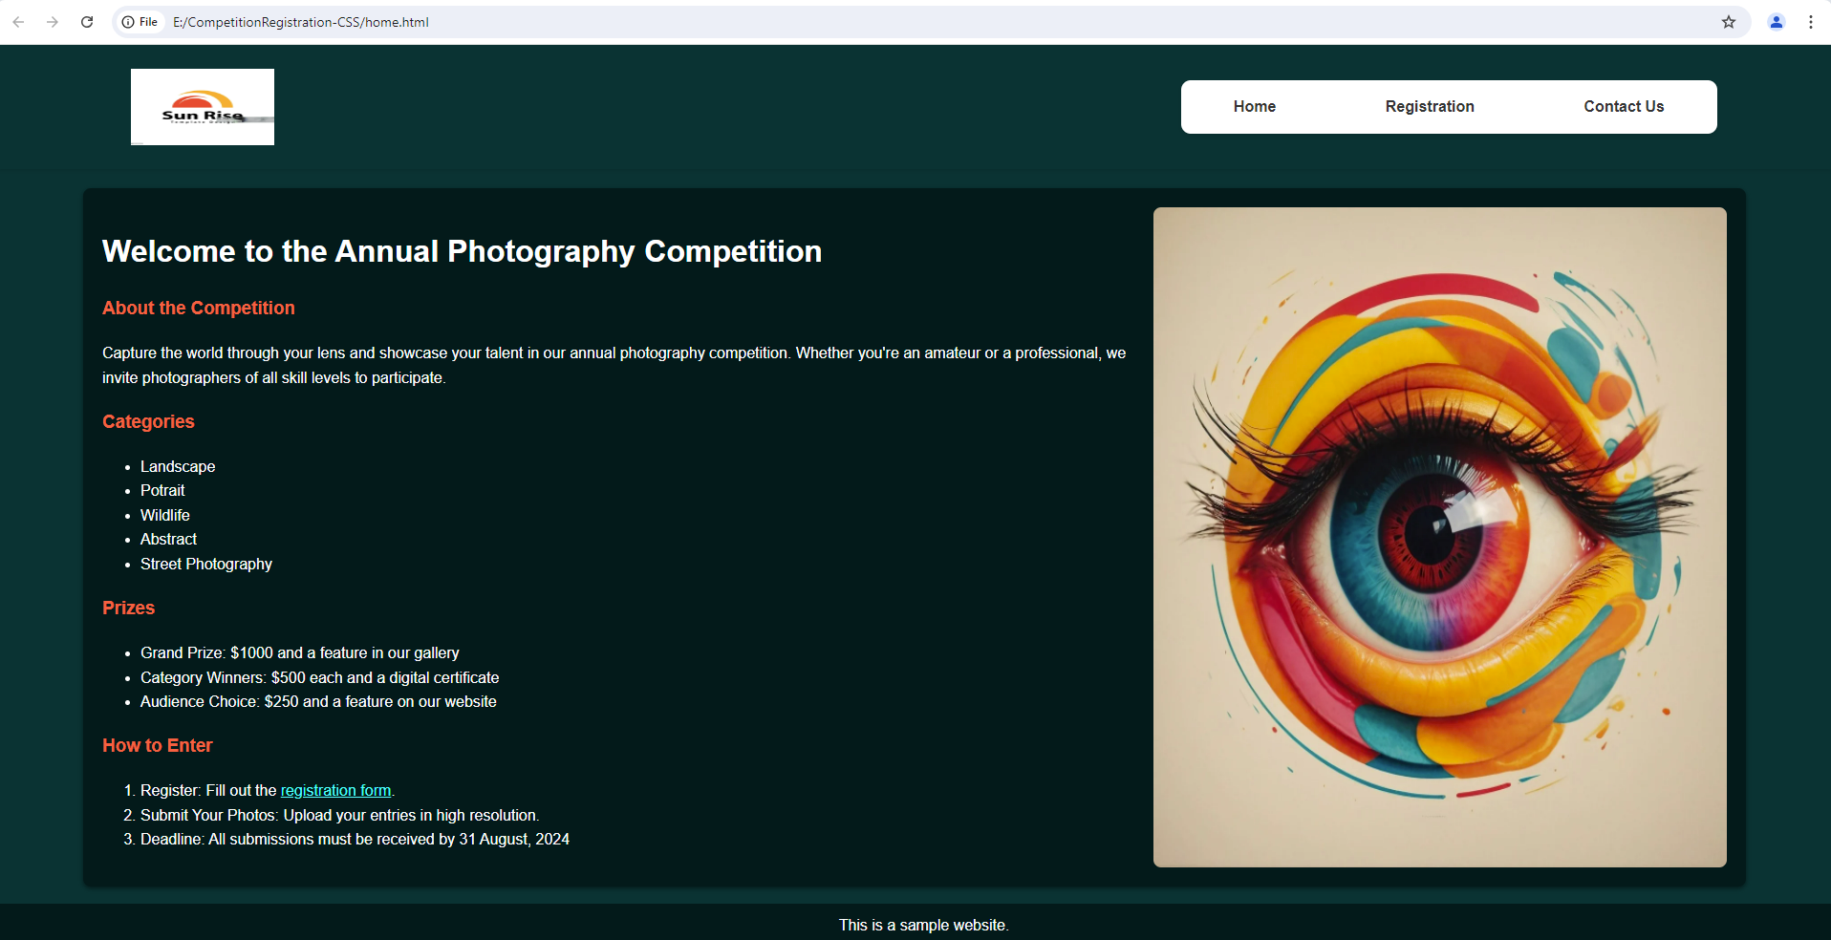Viewport: 1831px width, 940px height.
Task: Click the Categories section heading
Action: click(x=148, y=421)
